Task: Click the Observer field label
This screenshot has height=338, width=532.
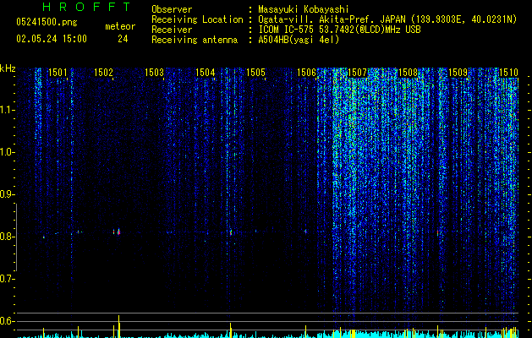Action: [172, 9]
